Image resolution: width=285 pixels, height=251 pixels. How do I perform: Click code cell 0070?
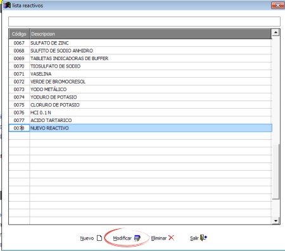point(19,66)
